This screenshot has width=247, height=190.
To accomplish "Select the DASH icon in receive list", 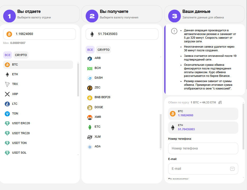I will tap(90, 78).
